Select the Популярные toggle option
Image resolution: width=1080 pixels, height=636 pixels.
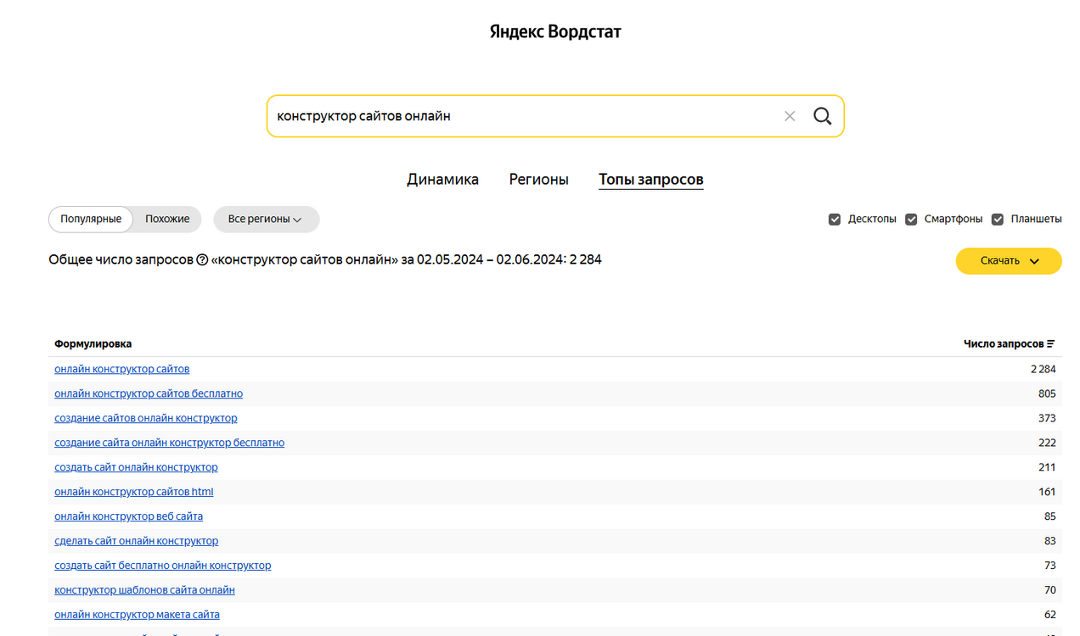[x=91, y=219]
